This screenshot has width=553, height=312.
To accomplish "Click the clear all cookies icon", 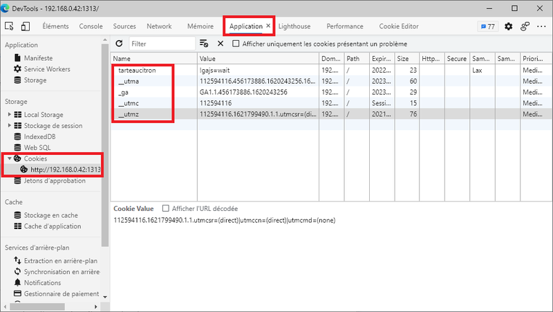I will (x=204, y=44).
